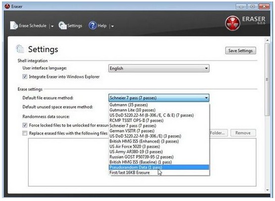Screen dimensions: 275x201
Task: Click the Save Settings button
Action: [240, 50]
